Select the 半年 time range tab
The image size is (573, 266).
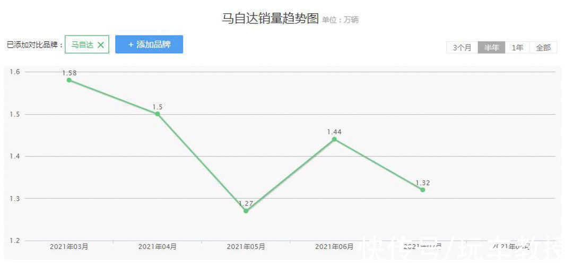coord(491,48)
